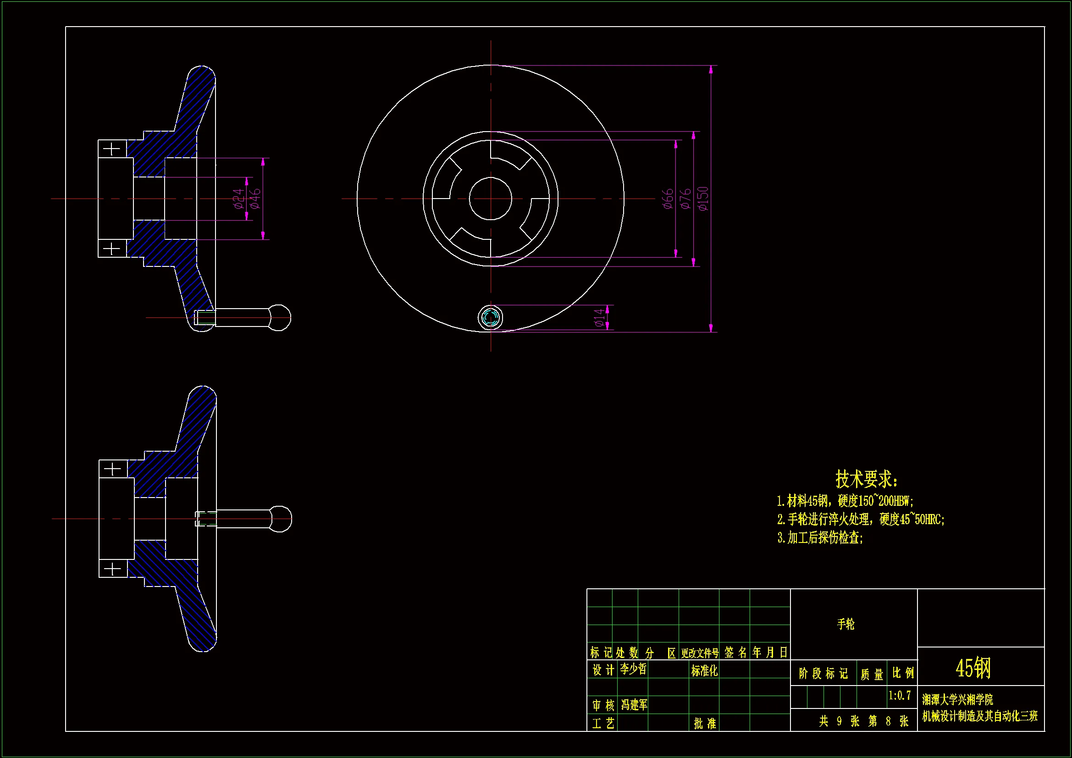Click the ø66 dimension label

coord(668,199)
